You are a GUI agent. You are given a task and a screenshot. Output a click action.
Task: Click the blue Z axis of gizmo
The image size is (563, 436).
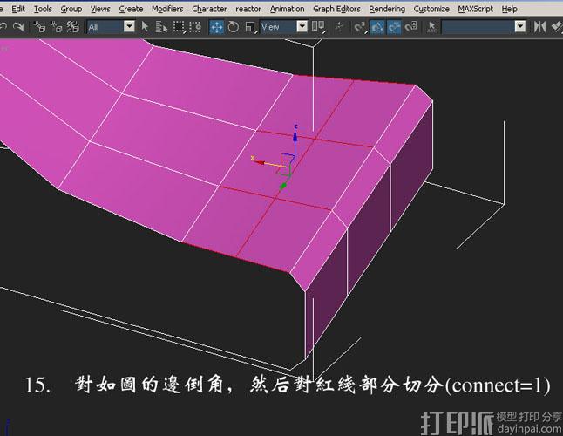pos(296,140)
